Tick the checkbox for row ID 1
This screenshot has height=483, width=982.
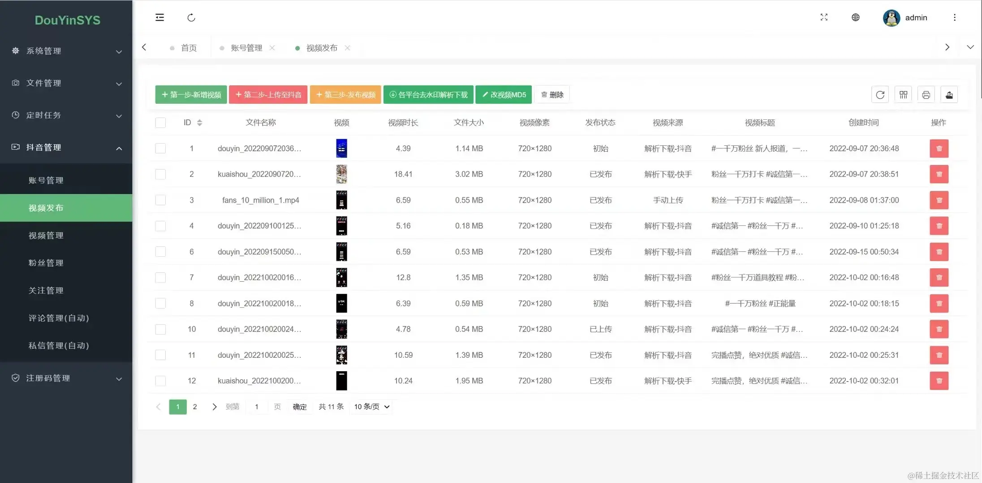pyautogui.click(x=160, y=148)
